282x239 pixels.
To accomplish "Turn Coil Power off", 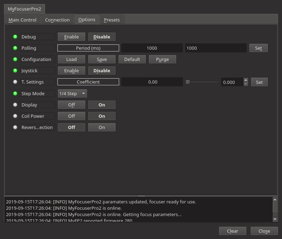I will [72, 116].
